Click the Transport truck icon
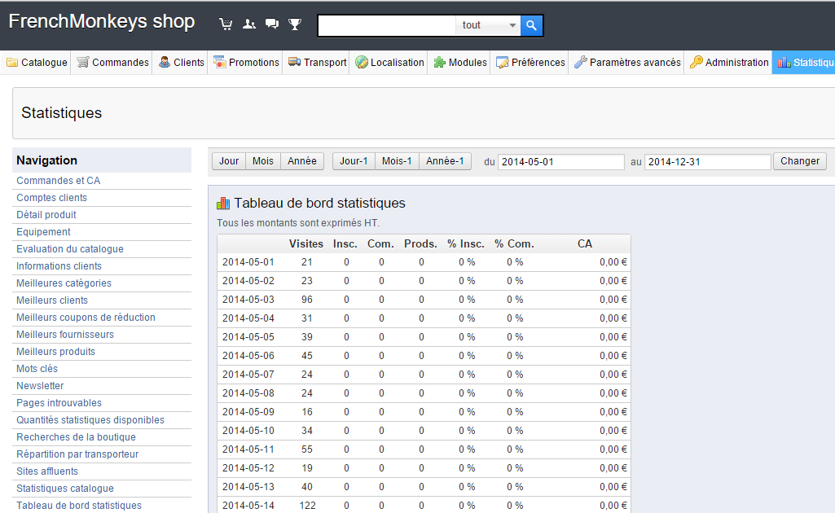Viewport: 835px width, 513px height. coord(294,62)
